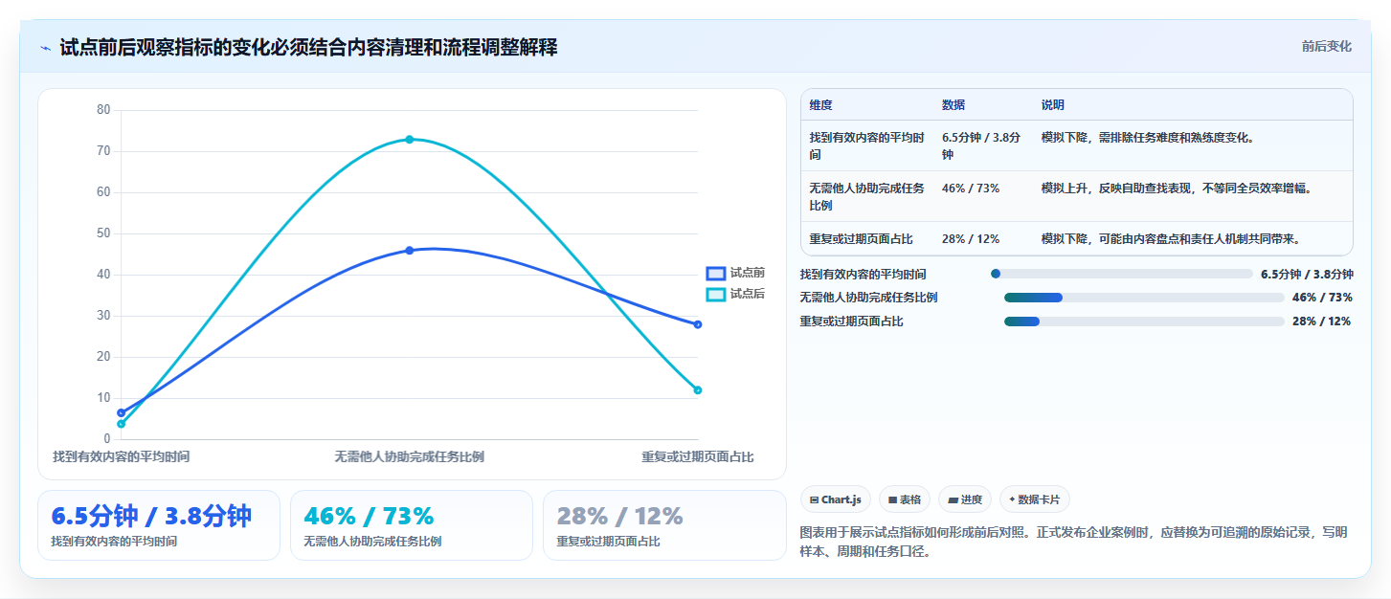
Task: Click the x-axis label 找到有效内容的平均时间
Action: [122, 457]
